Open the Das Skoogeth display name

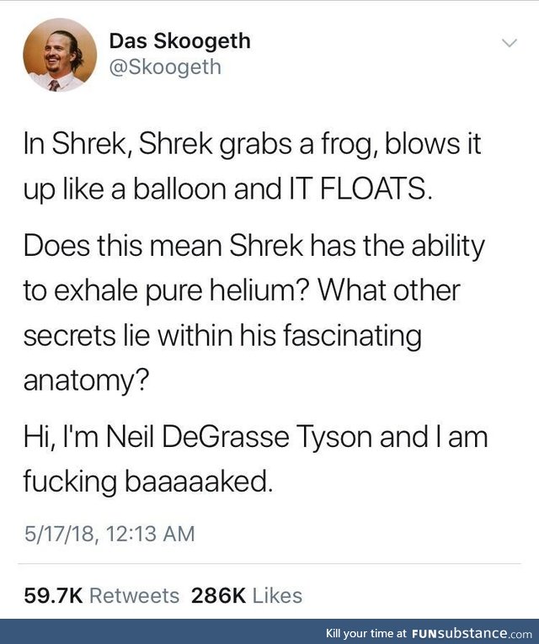click(x=179, y=41)
